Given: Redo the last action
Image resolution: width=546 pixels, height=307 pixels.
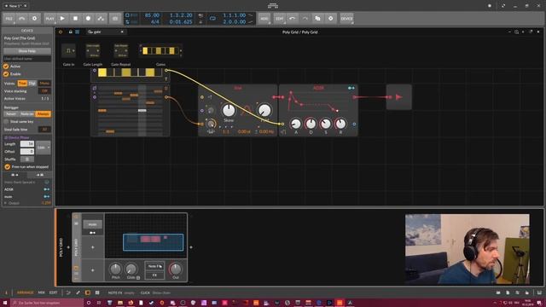Looking at the screenshot, I should (x=305, y=19).
